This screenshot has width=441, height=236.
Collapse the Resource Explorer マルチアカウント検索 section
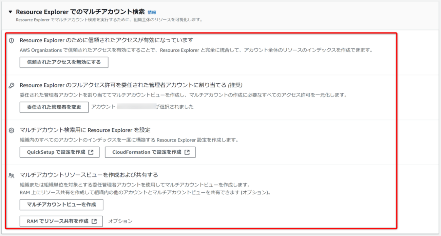[x=11, y=12]
